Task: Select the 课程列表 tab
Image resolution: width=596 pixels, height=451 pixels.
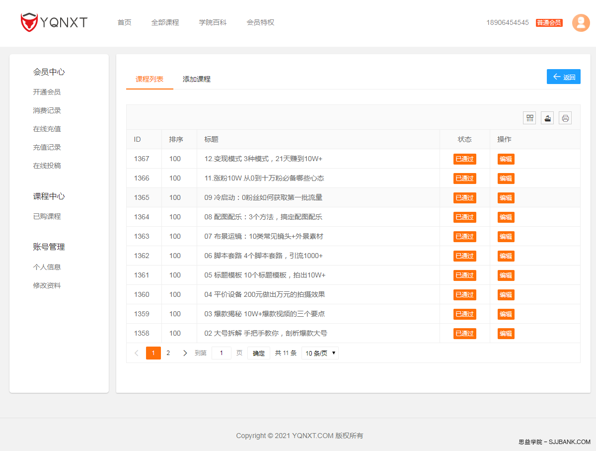Action: point(149,79)
